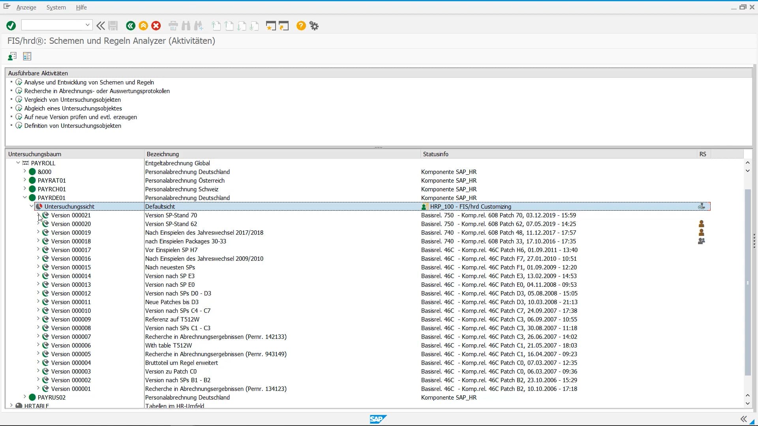Collapse the Untersuchungssicht node
The image size is (758, 426).
coord(32,206)
